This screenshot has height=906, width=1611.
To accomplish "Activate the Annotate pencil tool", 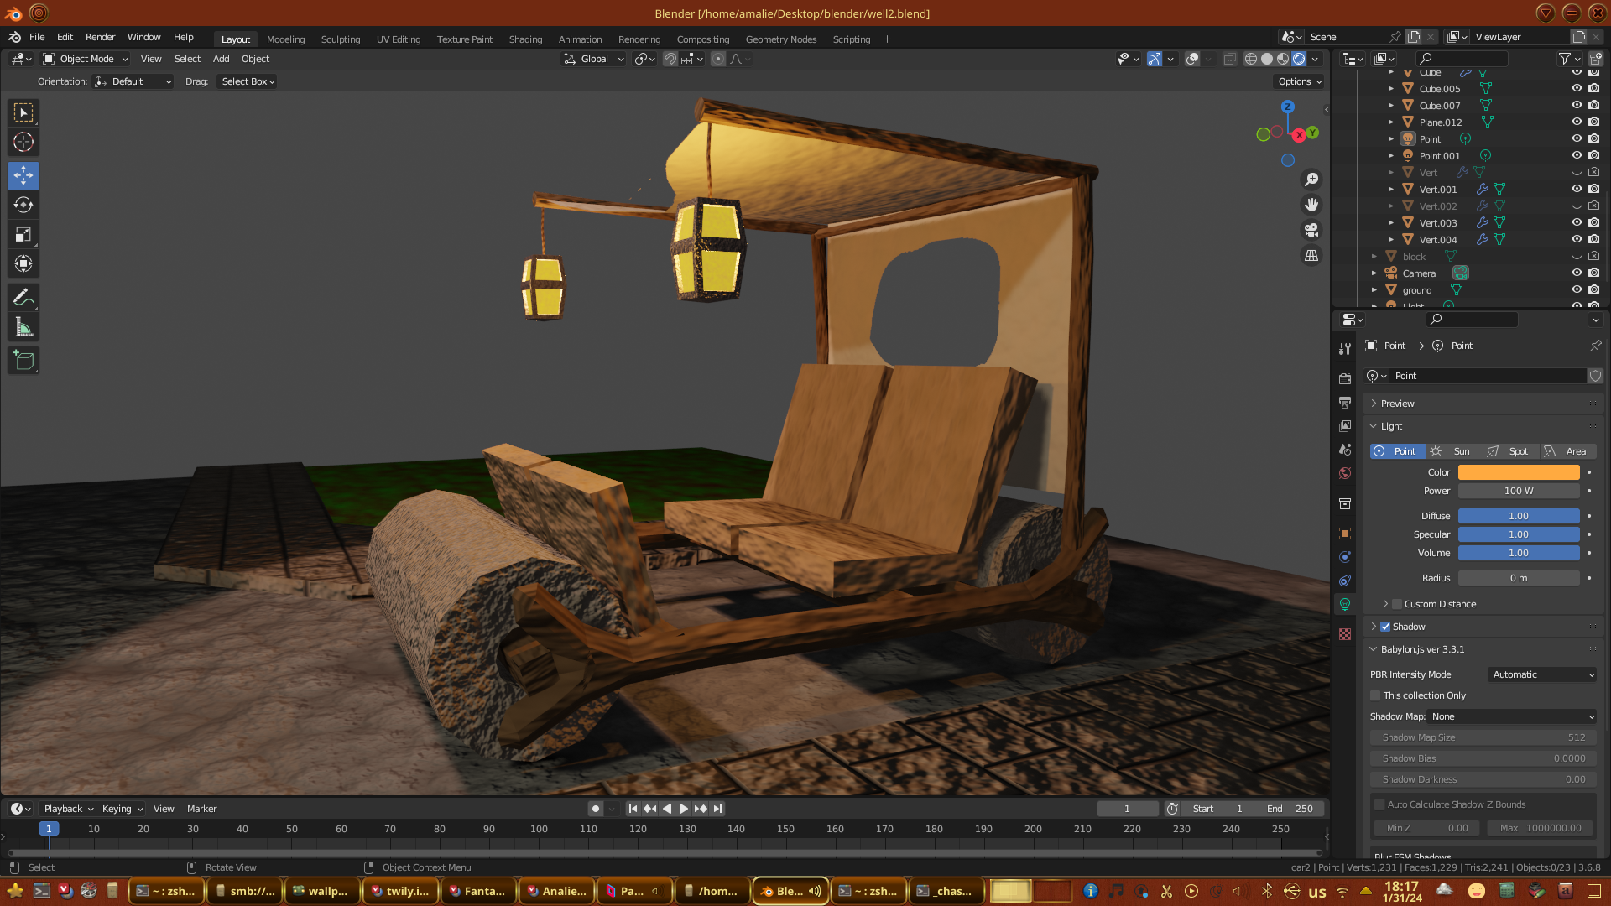I will click(x=23, y=298).
